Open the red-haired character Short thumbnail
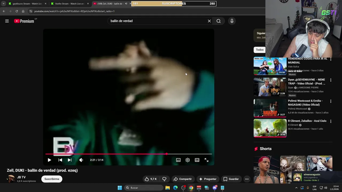The width and height of the screenshot is (342, 192). (x=266, y=170)
